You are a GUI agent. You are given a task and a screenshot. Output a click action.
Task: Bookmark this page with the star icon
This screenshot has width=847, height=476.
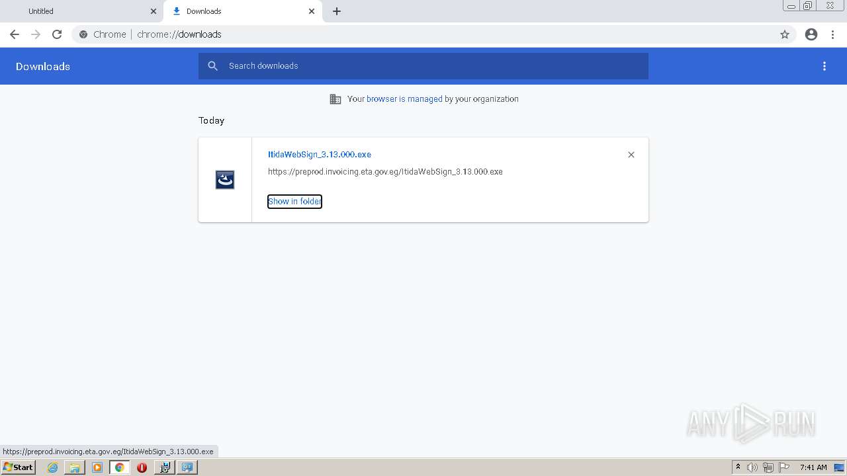tap(785, 34)
